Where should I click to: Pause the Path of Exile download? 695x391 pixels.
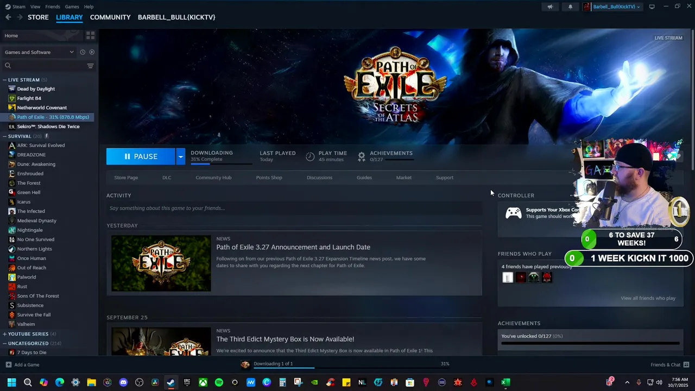[141, 156]
